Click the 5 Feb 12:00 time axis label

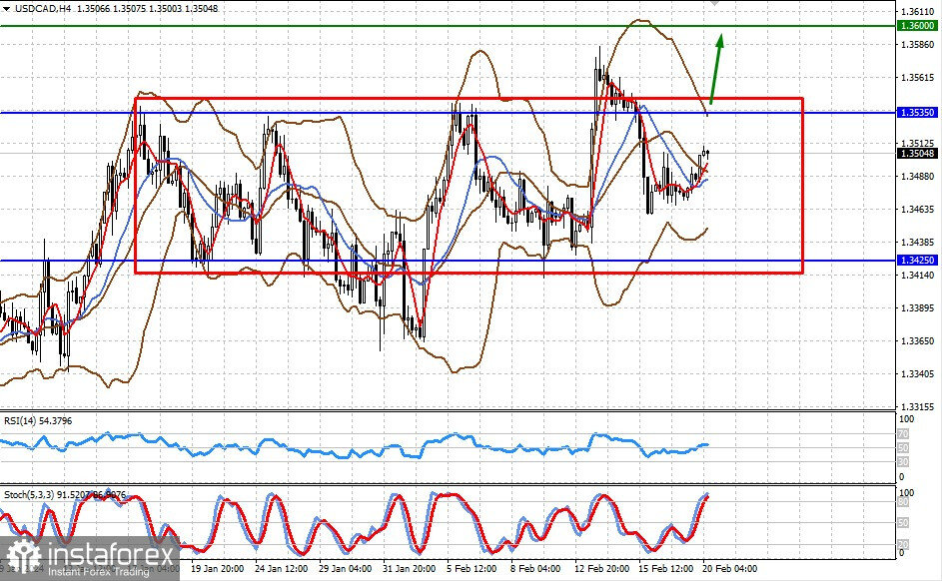[471, 568]
